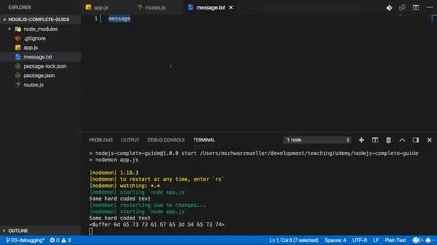Close the terminal panel
The height and width of the screenshot is (245, 437).
[x=429, y=140]
